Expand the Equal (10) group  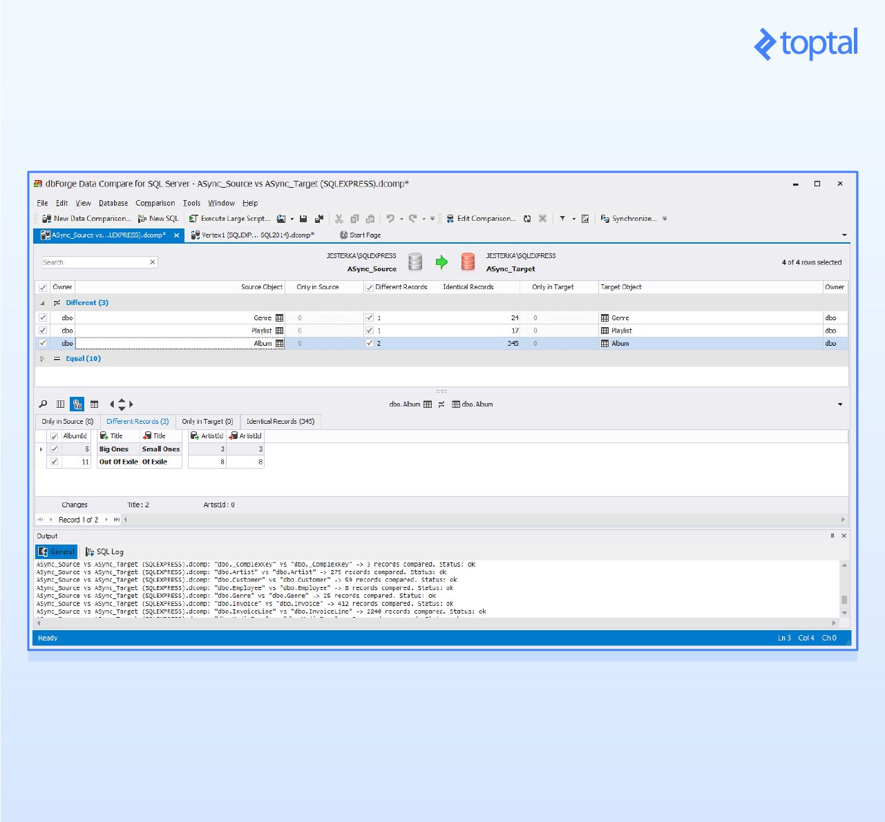(43, 358)
